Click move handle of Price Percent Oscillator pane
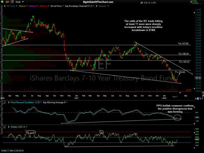This screenshot has height=153, width=204. [x=9, y=103]
